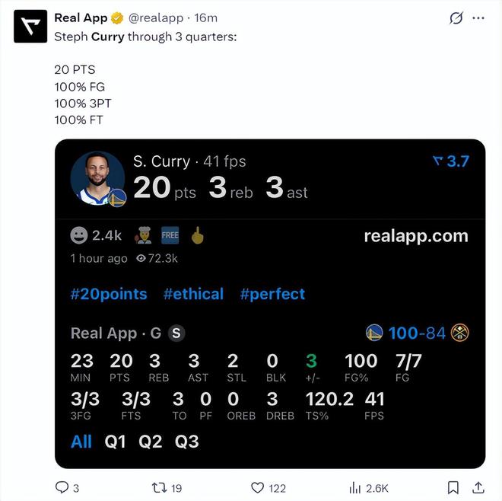The width and height of the screenshot is (502, 501).
Task: Tap the #ethical hashtag
Action: coord(193,294)
